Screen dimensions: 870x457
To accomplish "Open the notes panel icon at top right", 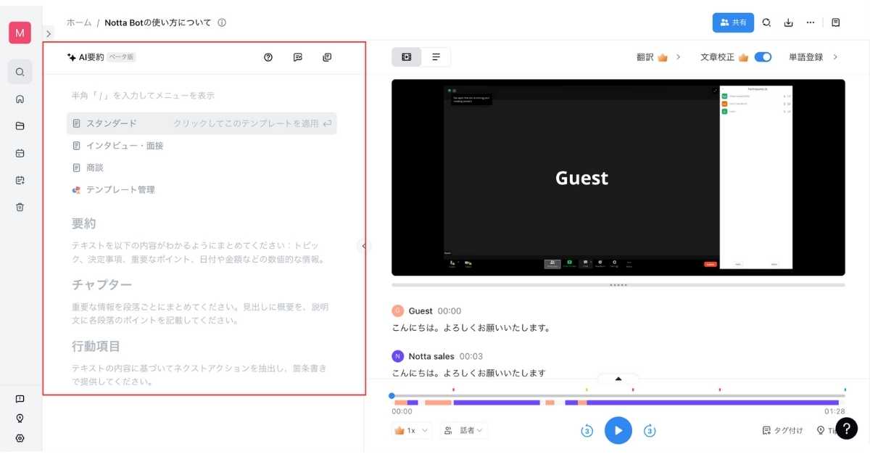I will pos(836,22).
